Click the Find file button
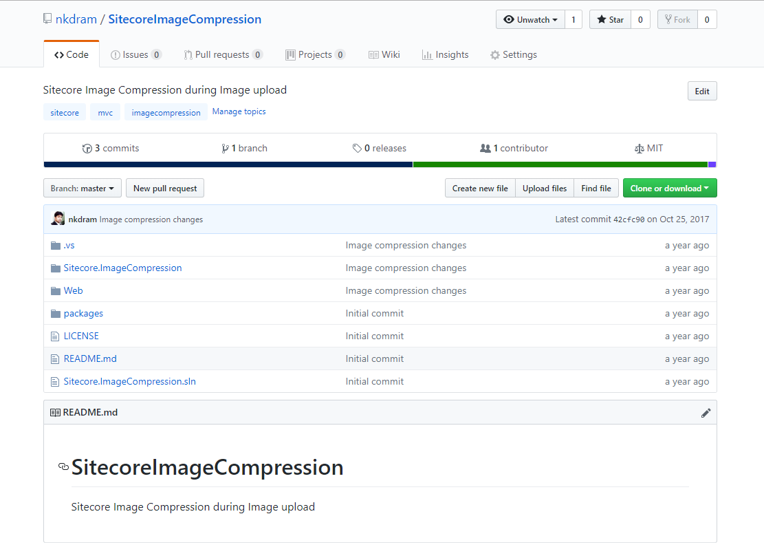This screenshot has height=558, width=764. click(x=596, y=188)
